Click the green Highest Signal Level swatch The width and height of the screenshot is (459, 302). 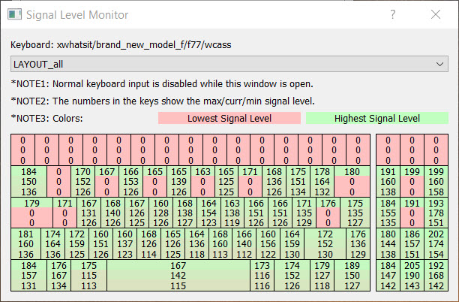[x=377, y=118]
